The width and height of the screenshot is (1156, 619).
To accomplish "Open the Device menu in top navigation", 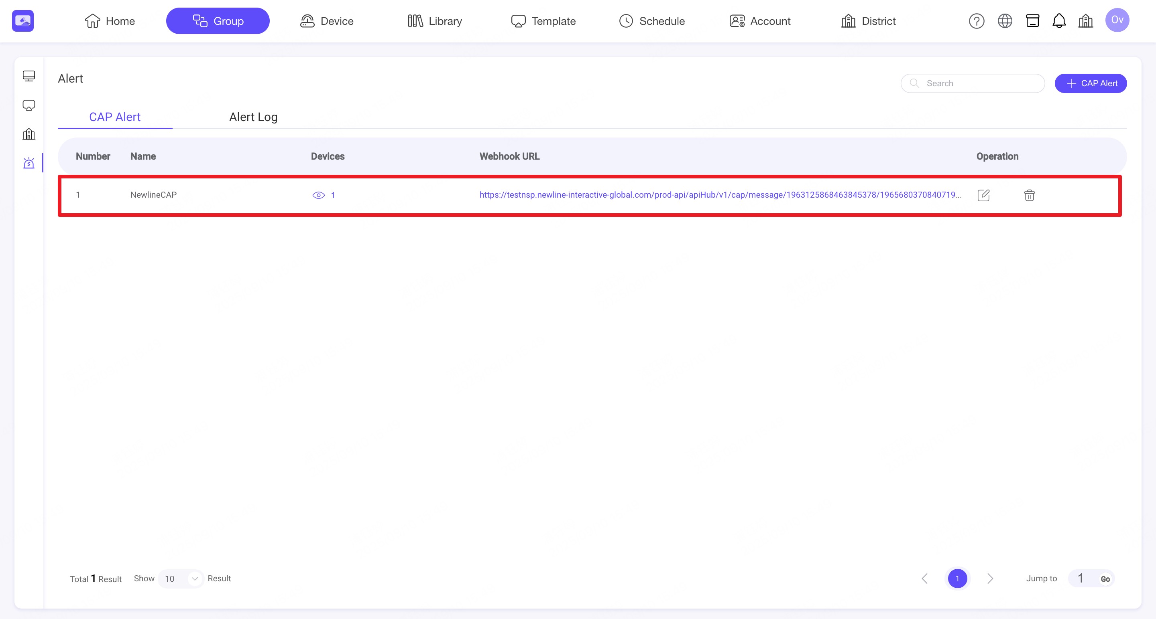I will pyautogui.click(x=327, y=21).
